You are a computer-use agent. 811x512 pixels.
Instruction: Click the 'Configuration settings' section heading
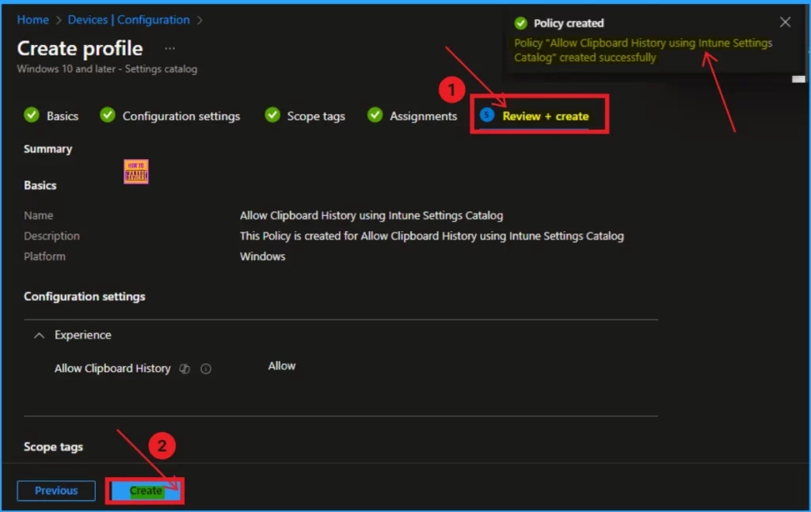(84, 297)
